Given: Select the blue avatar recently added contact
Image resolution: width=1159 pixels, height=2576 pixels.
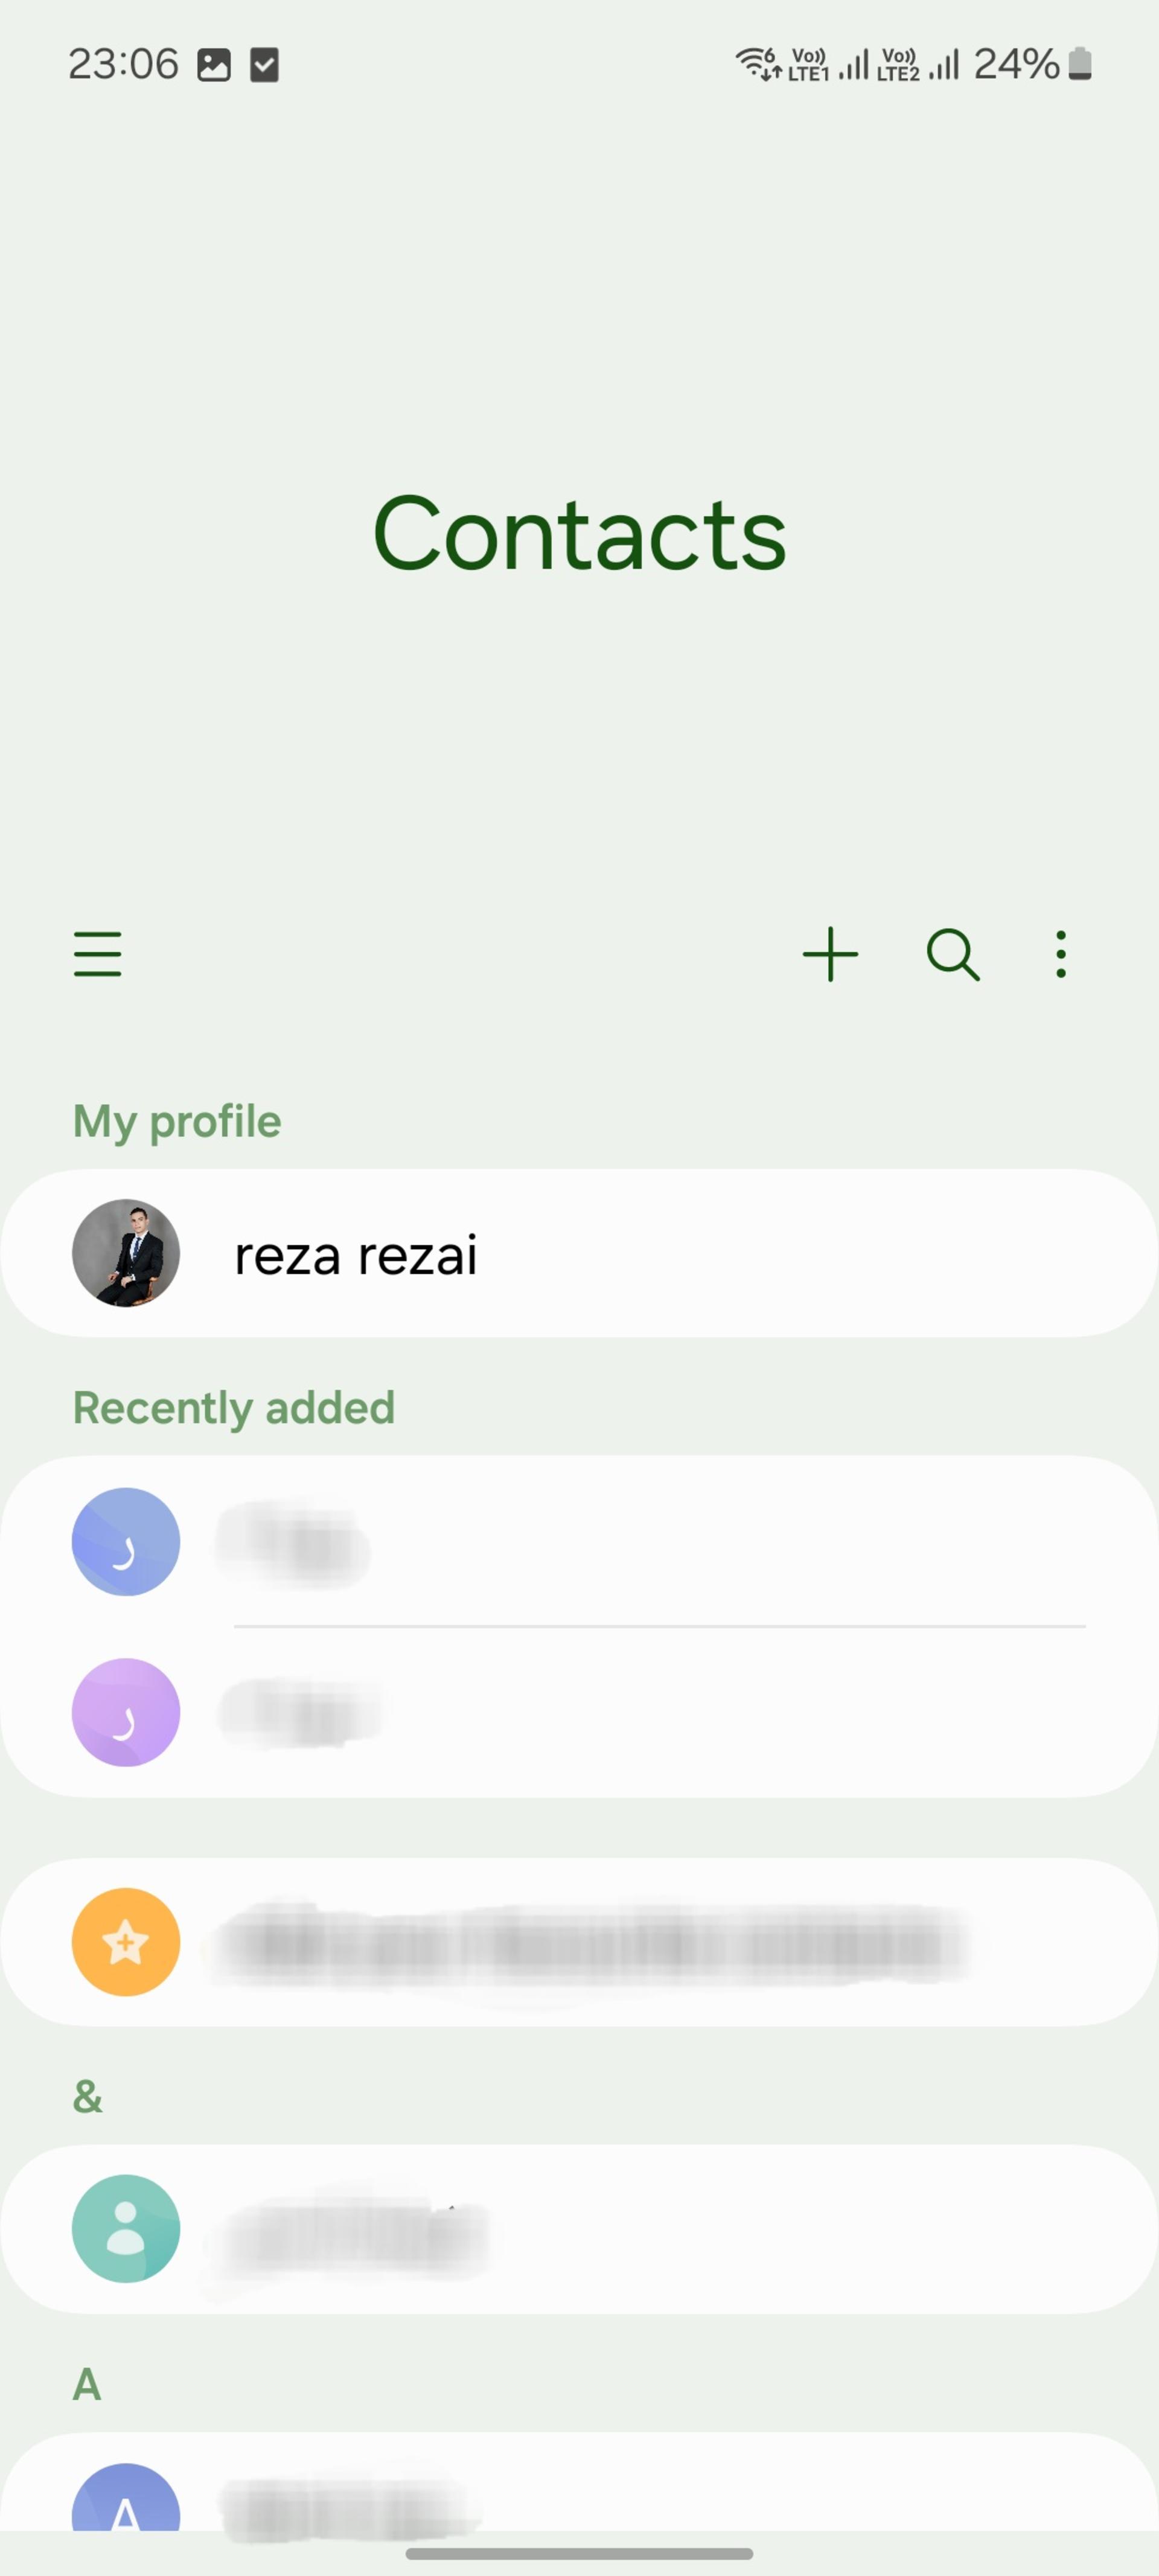Looking at the screenshot, I should [x=579, y=1541].
